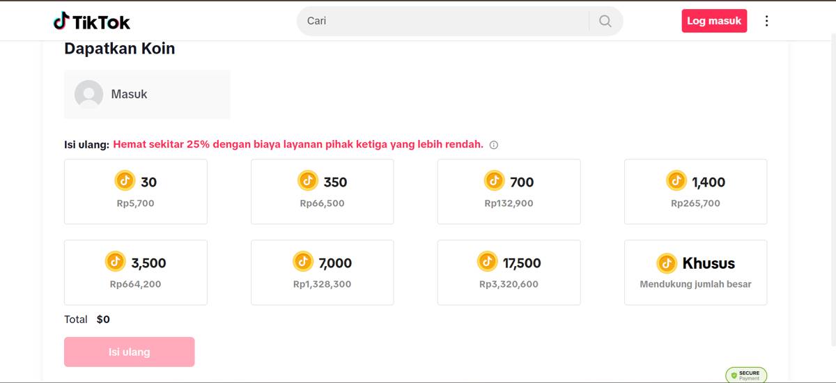Pick the 17,500 coins Rp3,320,600 package
The image size is (836, 383).
tap(509, 272)
